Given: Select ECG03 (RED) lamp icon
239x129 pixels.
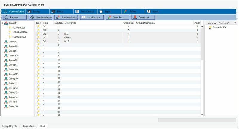Looking at the screenshot, I should (x=10, y=28).
